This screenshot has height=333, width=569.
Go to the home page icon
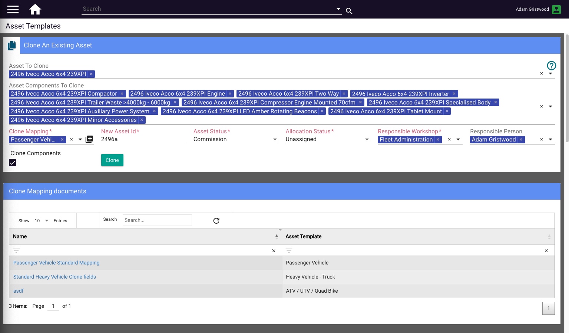tap(35, 9)
